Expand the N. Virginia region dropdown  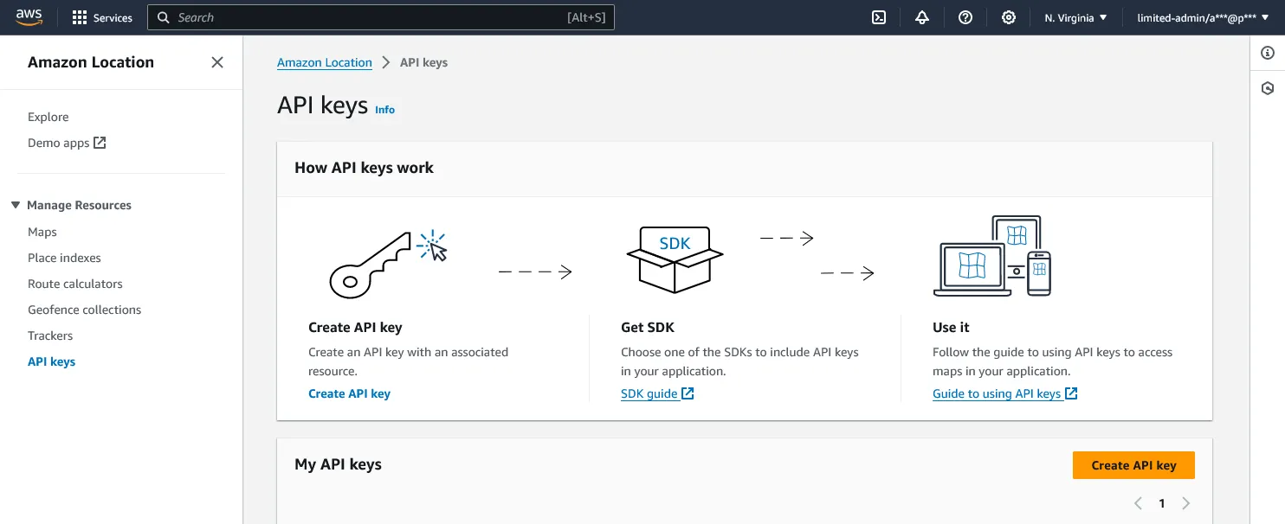pos(1076,17)
